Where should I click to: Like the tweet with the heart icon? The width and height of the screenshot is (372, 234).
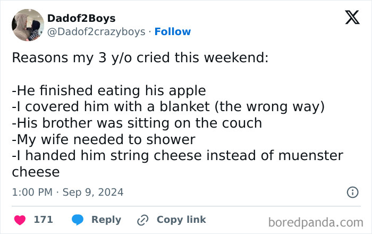(x=21, y=220)
